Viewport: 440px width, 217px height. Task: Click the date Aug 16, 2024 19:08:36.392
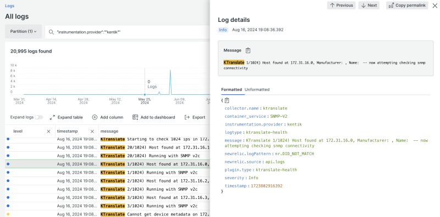click(x=257, y=30)
